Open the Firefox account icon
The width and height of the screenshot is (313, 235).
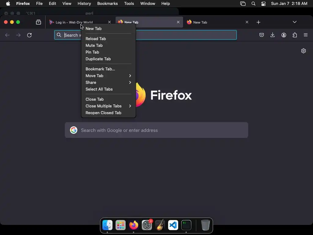(x=284, y=35)
